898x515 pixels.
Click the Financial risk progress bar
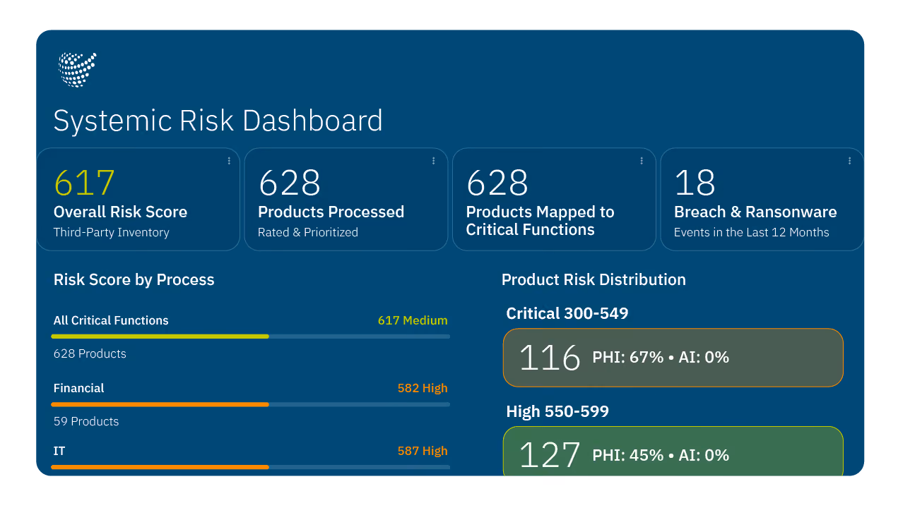[x=250, y=404]
